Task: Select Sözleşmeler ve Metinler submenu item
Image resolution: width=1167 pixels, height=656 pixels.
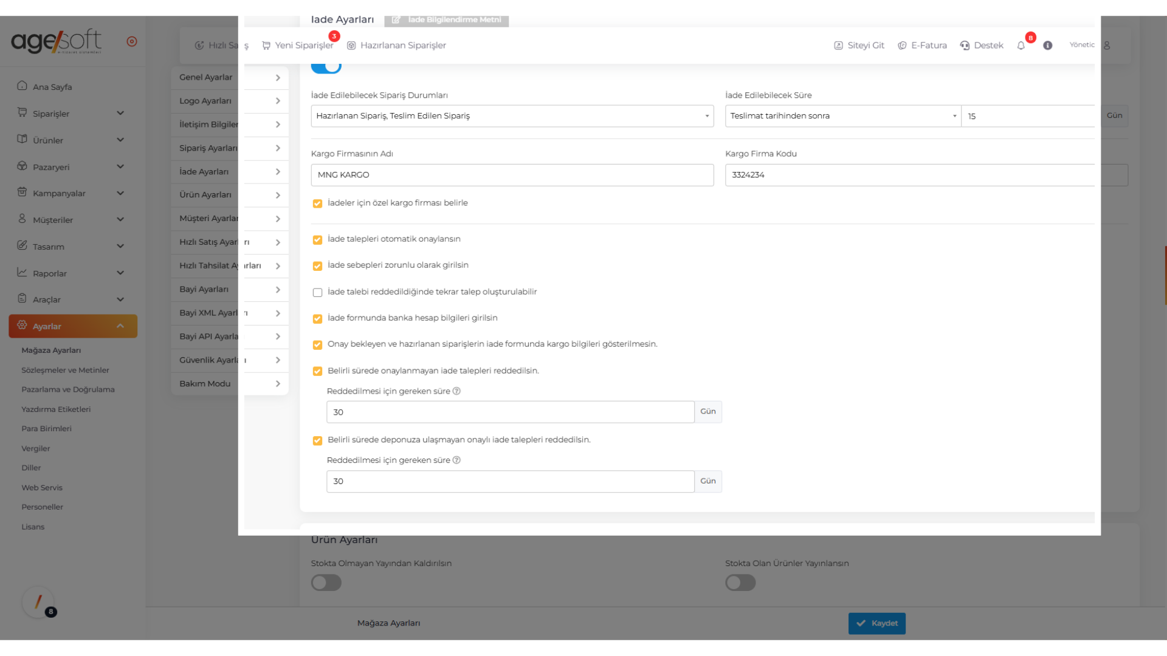Action: click(x=65, y=370)
